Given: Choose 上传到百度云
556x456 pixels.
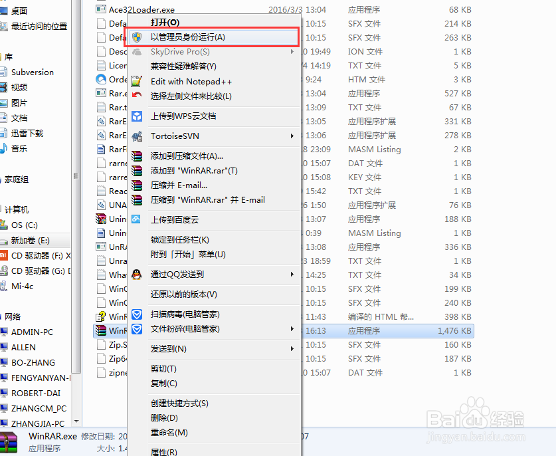Looking at the screenshot, I should [x=175, y=219].
